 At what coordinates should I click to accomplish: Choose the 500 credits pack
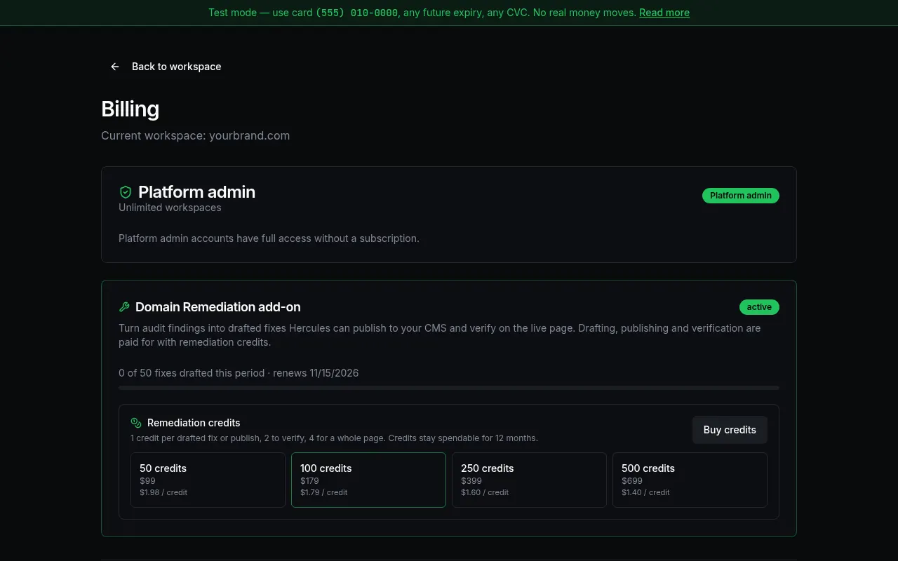[x=690, y=480]
